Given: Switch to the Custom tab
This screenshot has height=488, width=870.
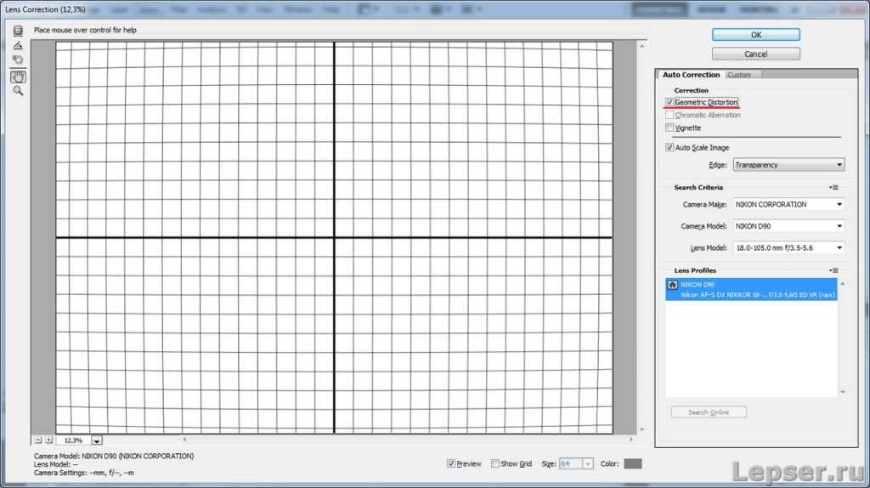Looking at the screenshot, I should tap(740, 75).
